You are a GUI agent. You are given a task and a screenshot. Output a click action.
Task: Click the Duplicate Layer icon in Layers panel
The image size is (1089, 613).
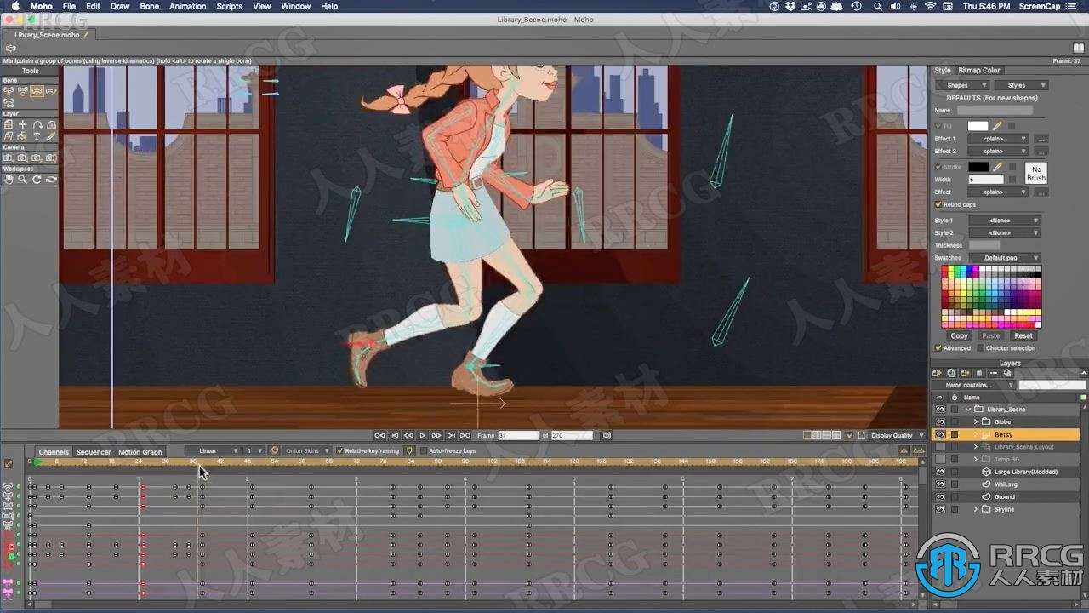[951, 373]
